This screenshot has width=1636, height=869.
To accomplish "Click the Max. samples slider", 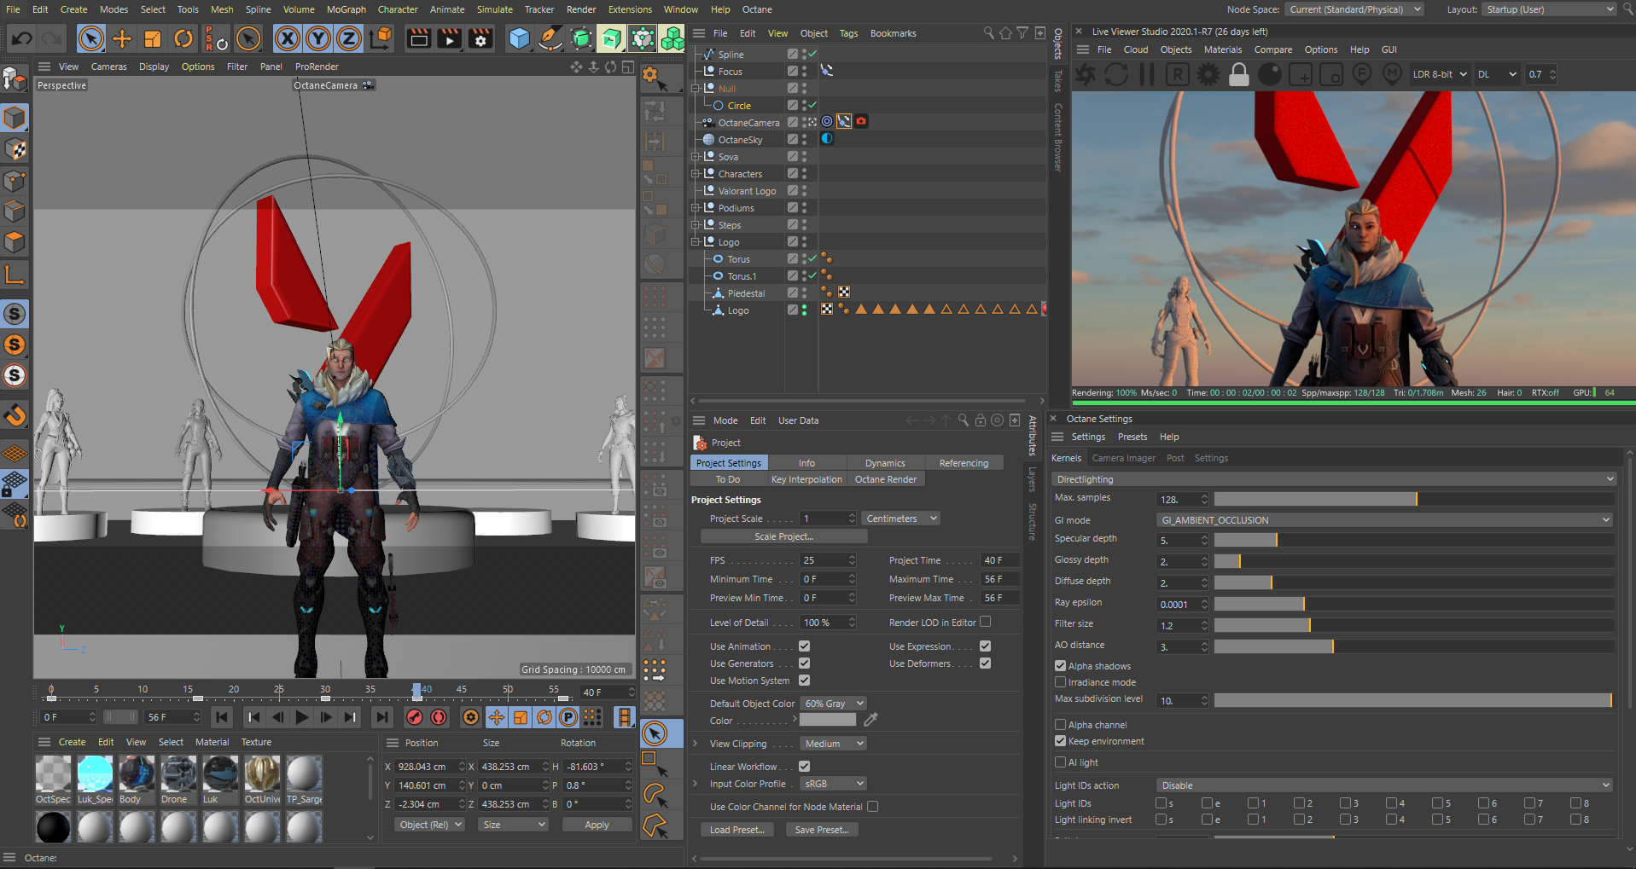I will pyautogui.click(x=1414, y=499).
